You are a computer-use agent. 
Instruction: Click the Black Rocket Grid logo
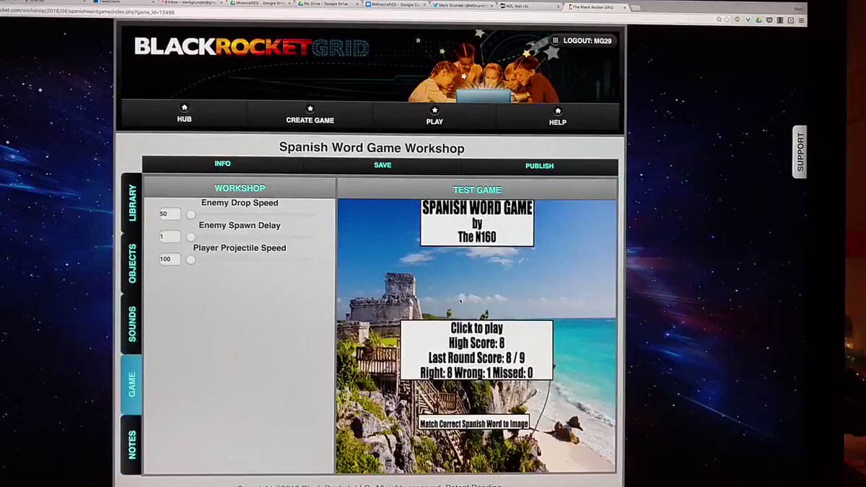tap(251, 47)
